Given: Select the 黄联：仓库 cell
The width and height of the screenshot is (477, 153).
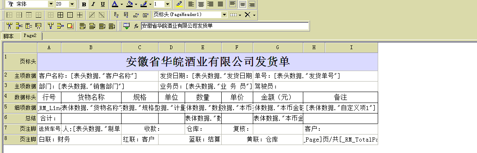Looking at the screenshot, I should point(262,140).
